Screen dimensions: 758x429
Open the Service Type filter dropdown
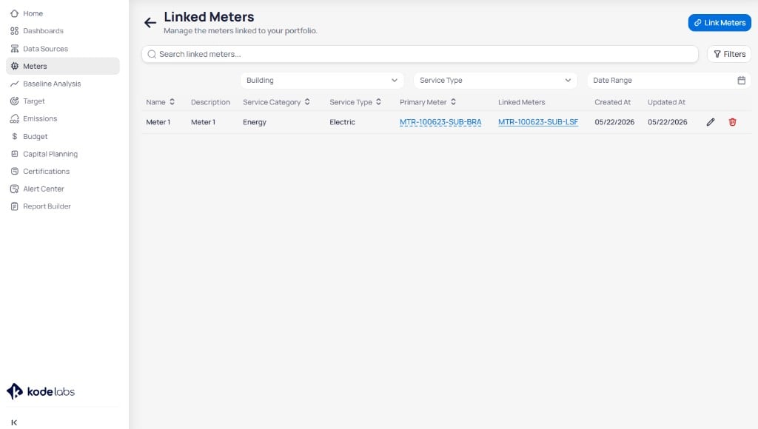coord(495,80)
